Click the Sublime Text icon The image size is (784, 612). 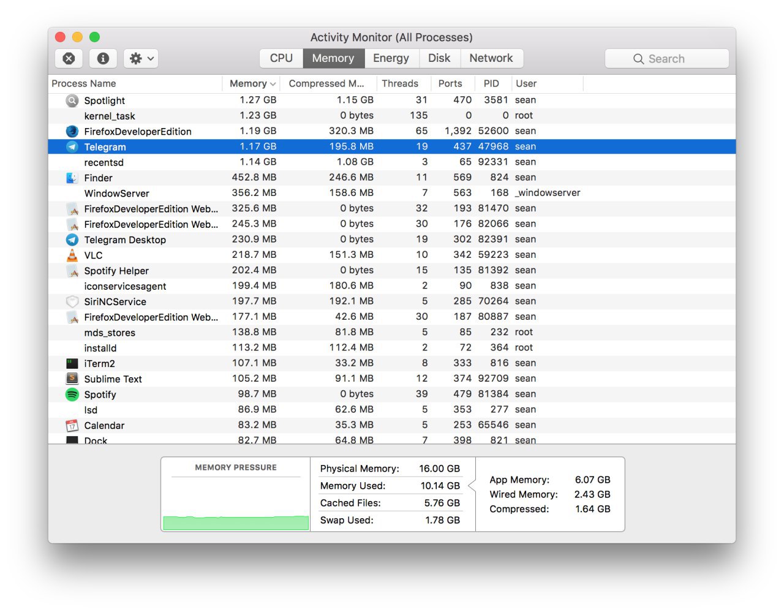click(x=72, y=379)
